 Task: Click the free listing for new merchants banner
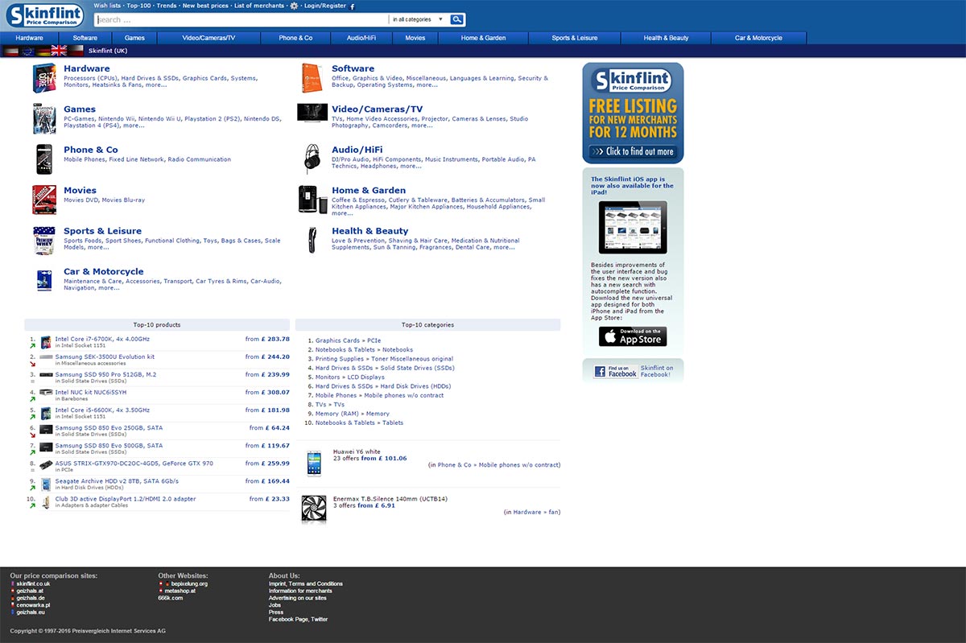[x=633, y=113]
